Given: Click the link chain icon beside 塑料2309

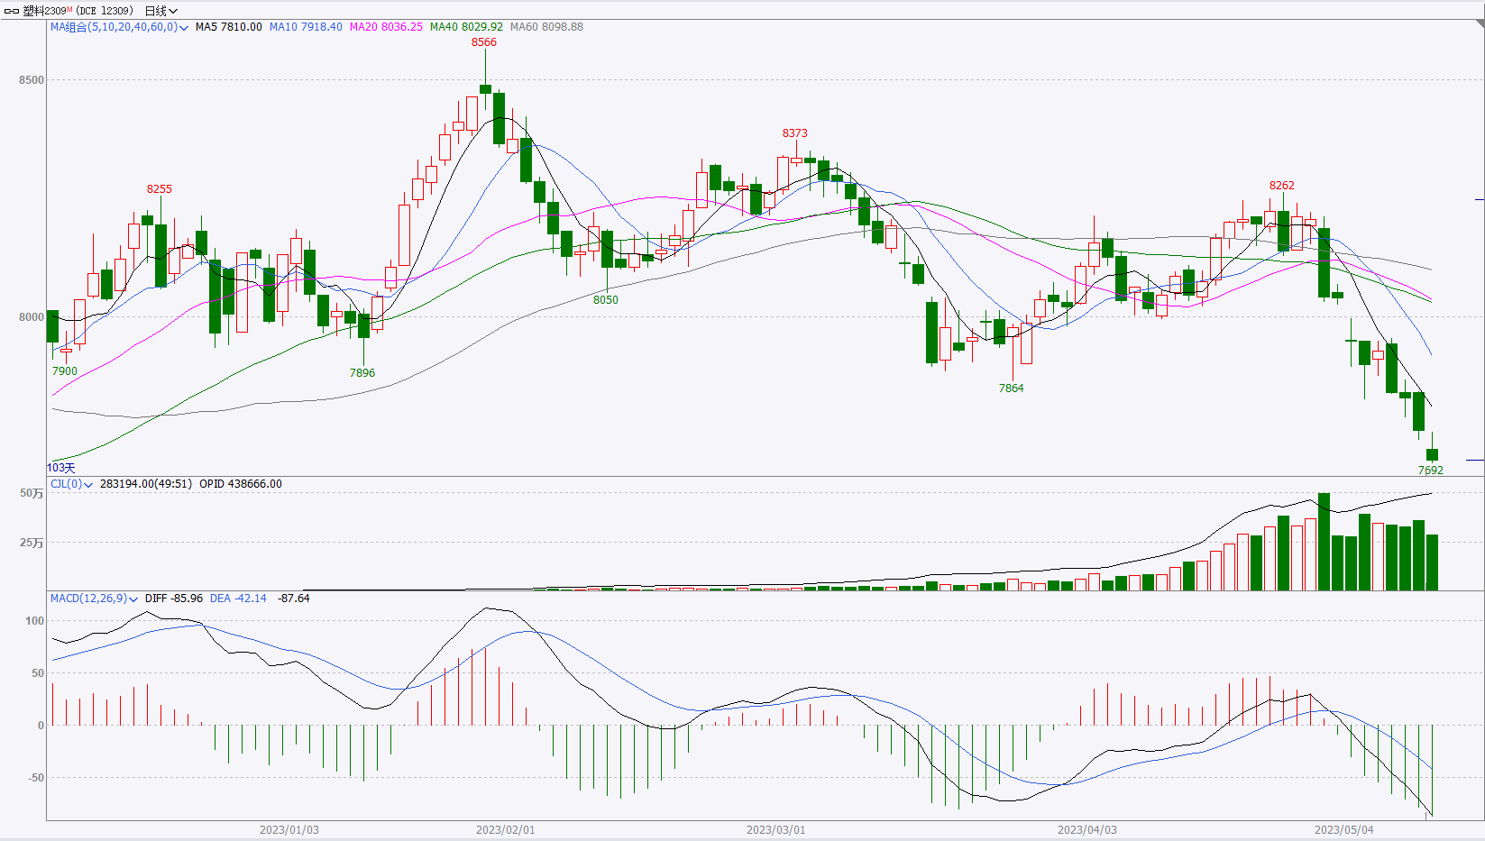Looking at the screenshot, I should [12, 11].
